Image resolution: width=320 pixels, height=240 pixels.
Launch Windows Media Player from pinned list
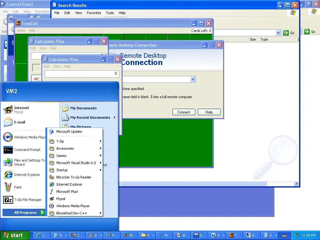click(x=24, y=137)
